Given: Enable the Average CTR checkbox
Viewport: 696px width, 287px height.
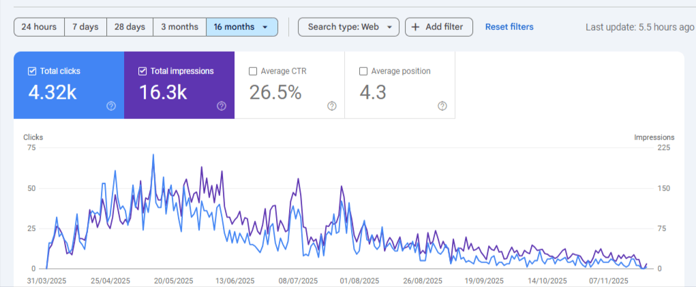Looking at the screenshot, I should [x=254, y=71].
